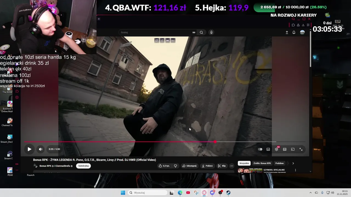Open browser extensions puzzle icon
This screenshot has width=351, height=197.
point(293,25)
